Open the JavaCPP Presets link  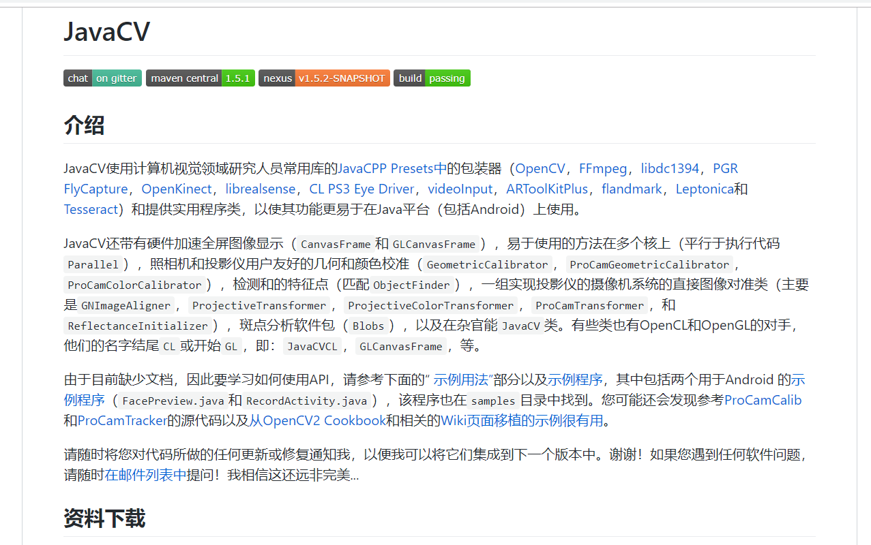coord(392,168)
